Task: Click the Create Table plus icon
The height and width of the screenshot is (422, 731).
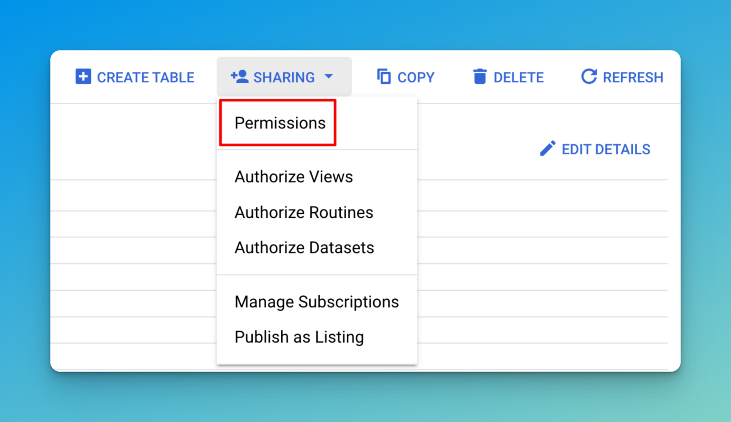Action: click(83, 77)
